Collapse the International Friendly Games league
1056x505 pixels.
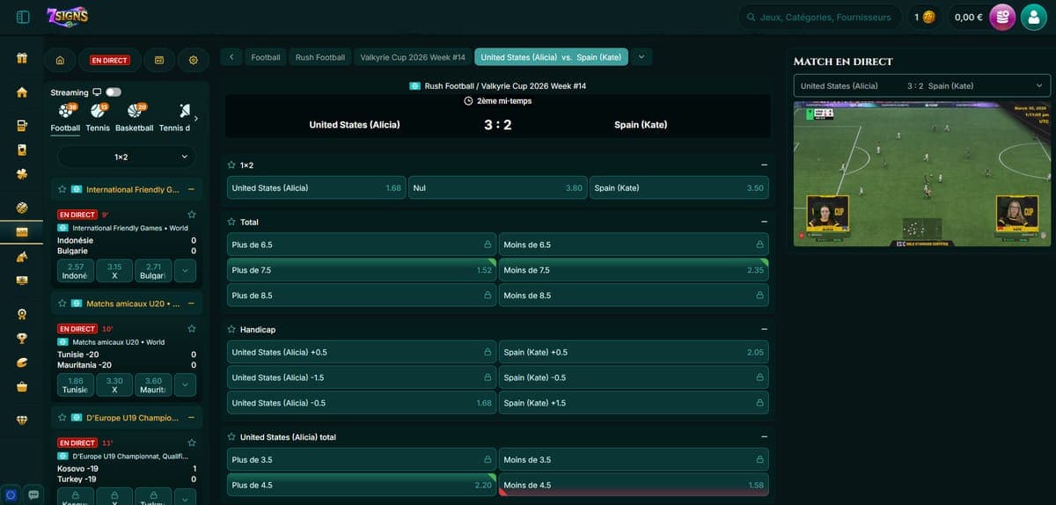191,189
